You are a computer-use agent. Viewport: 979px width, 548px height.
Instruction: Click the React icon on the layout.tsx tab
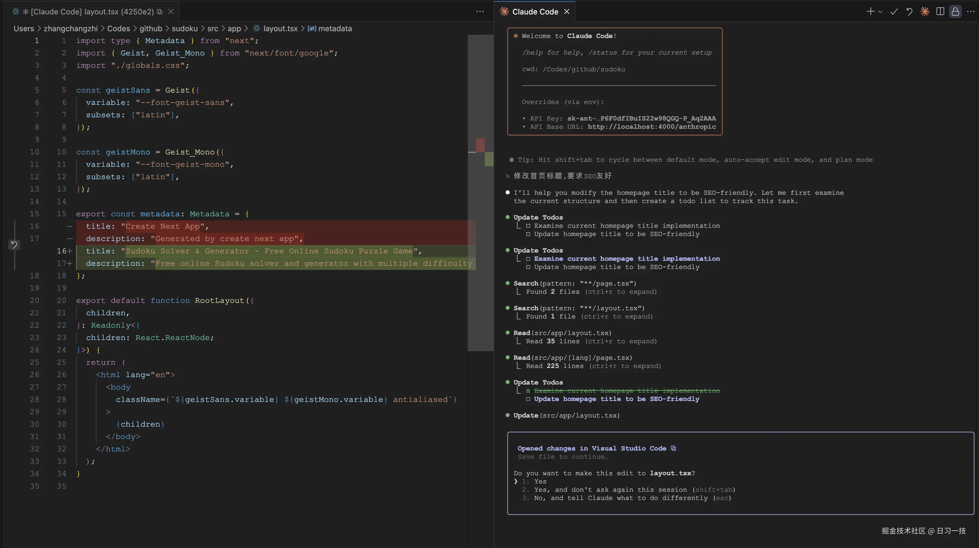click(x=16, y=11)
